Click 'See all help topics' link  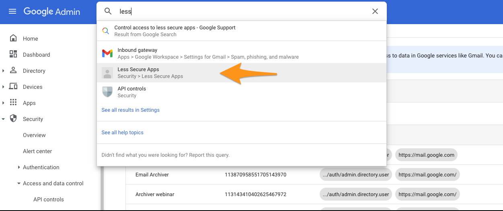point(122,133)
